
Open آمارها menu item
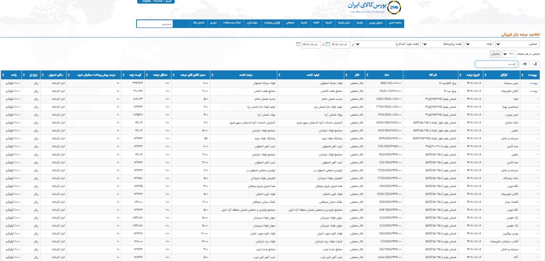[329, 23]
